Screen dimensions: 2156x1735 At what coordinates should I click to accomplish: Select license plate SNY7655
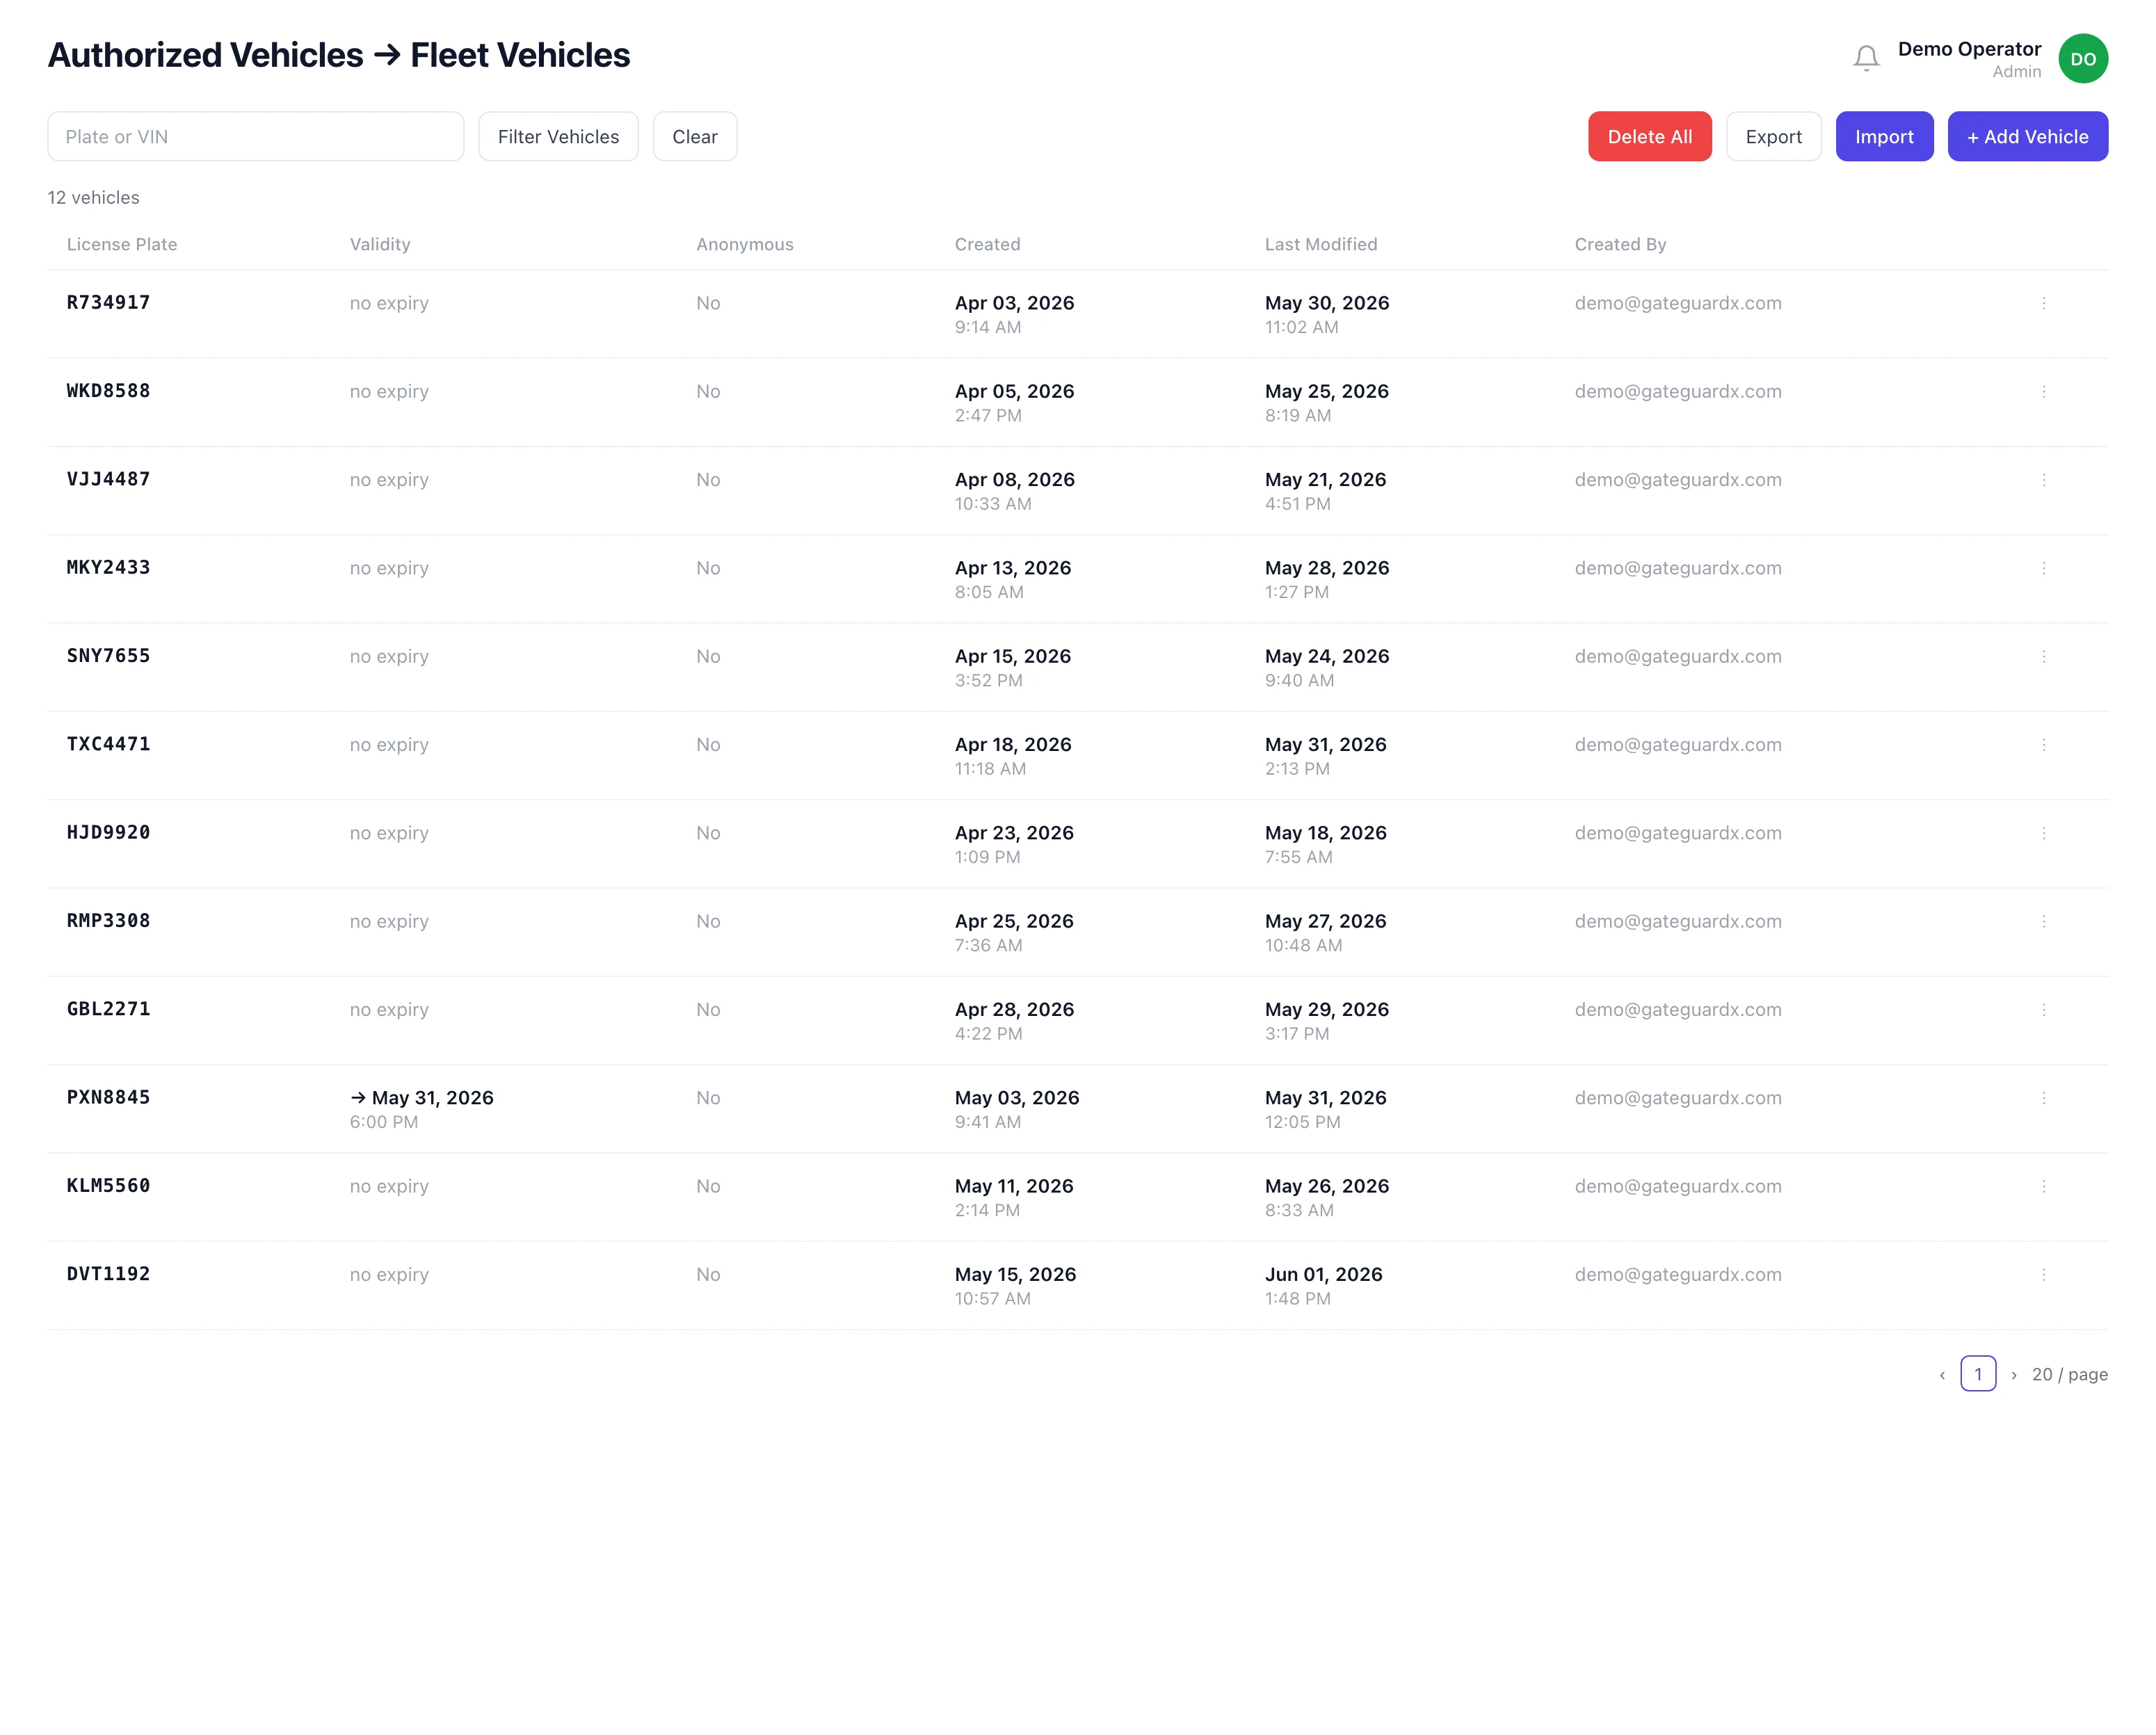click(x=109, y=655)
